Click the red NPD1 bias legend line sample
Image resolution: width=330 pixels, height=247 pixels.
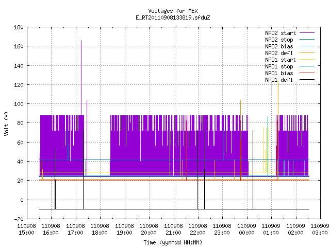307,73
